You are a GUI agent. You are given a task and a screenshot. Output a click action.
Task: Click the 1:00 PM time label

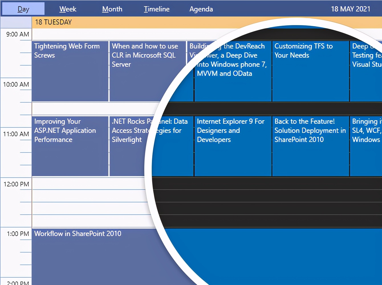pyautogui.click(x=16, y=234)
